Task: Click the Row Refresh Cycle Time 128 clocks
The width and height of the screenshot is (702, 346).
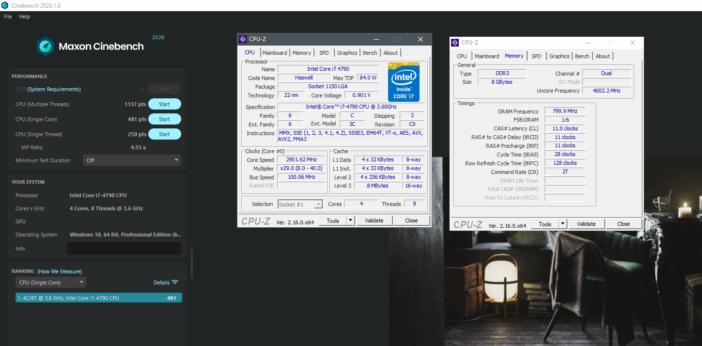Action: click(565, 163)
